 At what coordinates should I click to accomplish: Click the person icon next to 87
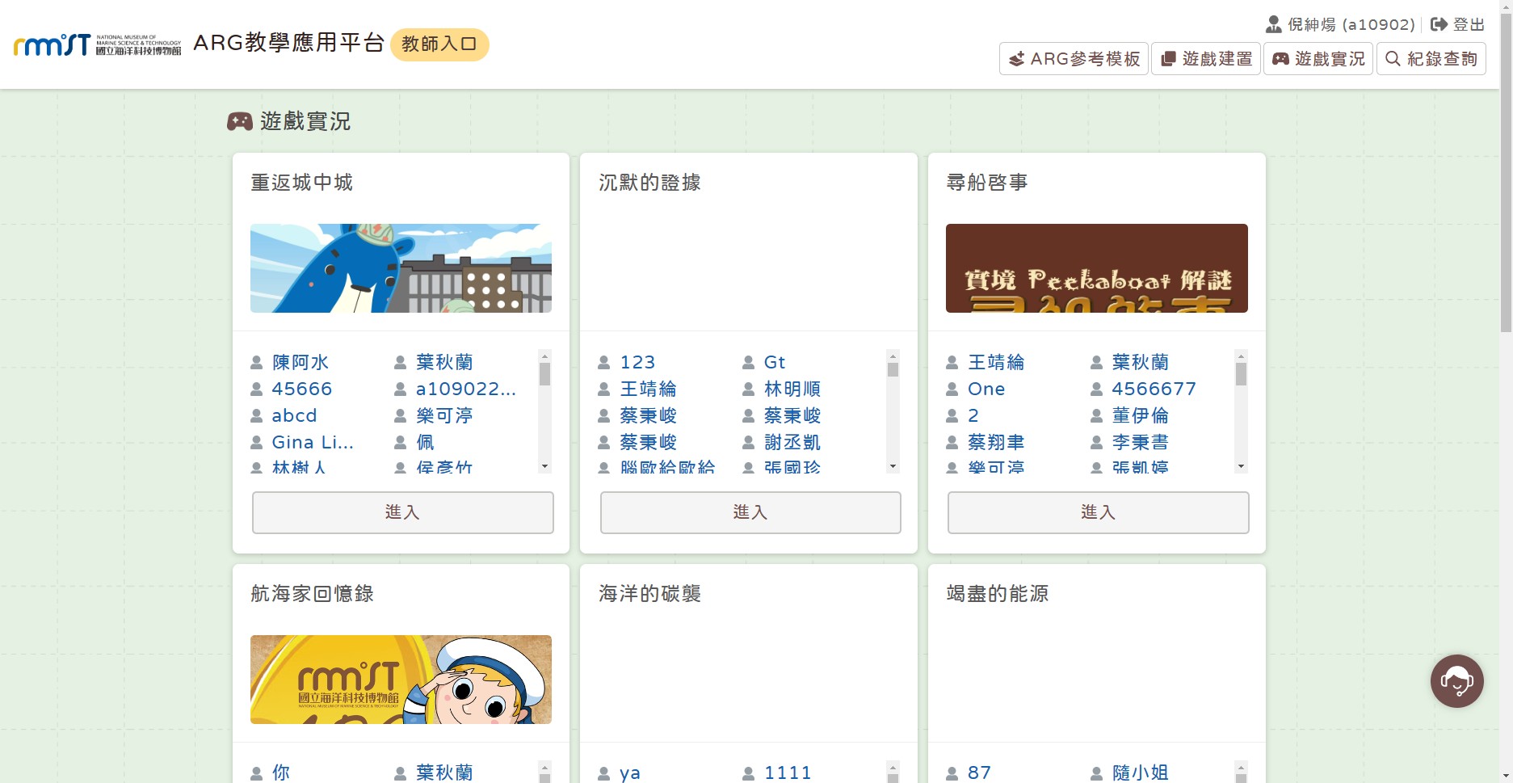[x=952, y=774]
